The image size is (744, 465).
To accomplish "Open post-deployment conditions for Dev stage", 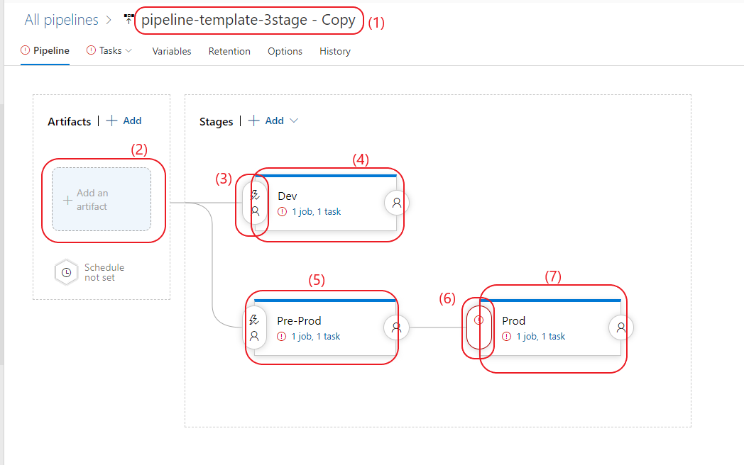I will [397, 203].
